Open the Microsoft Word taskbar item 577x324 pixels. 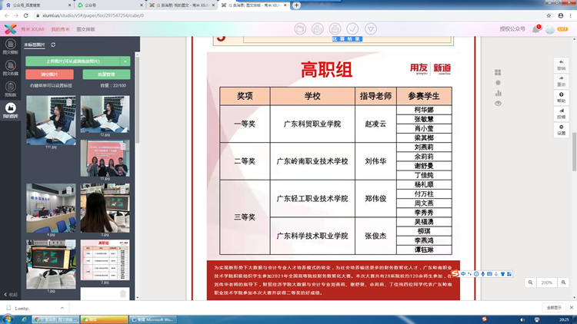pyautogui.click(x=153, y=319)
